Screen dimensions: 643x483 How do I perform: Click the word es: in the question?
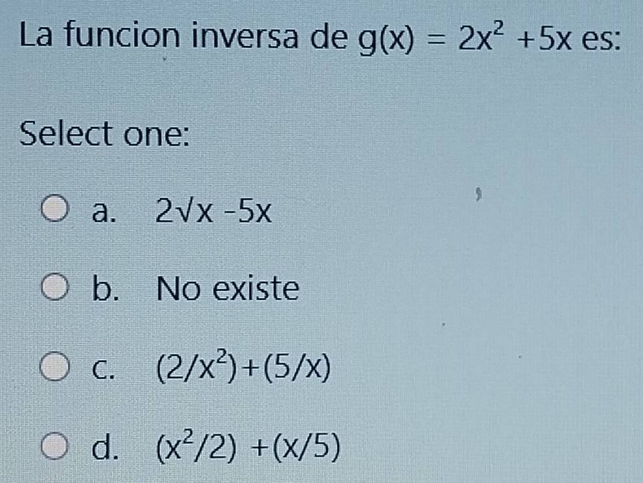601,39
